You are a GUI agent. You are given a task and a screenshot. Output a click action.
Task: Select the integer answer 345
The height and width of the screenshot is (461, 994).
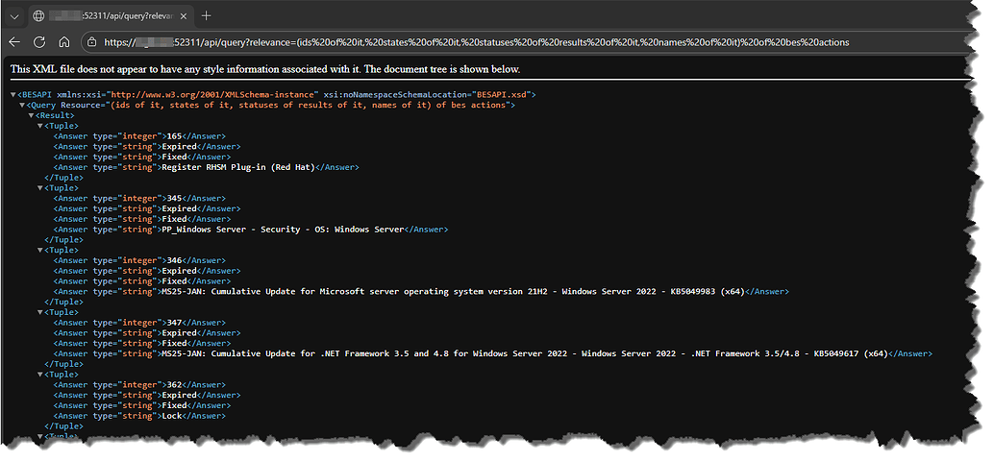tap(175, 198)
